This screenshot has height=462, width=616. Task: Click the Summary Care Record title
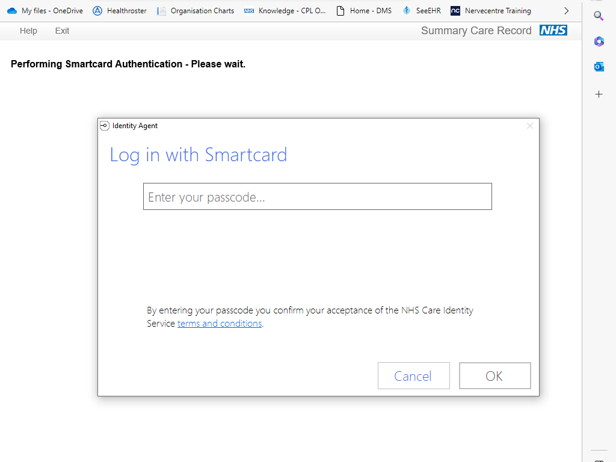(x=476, y=31)
